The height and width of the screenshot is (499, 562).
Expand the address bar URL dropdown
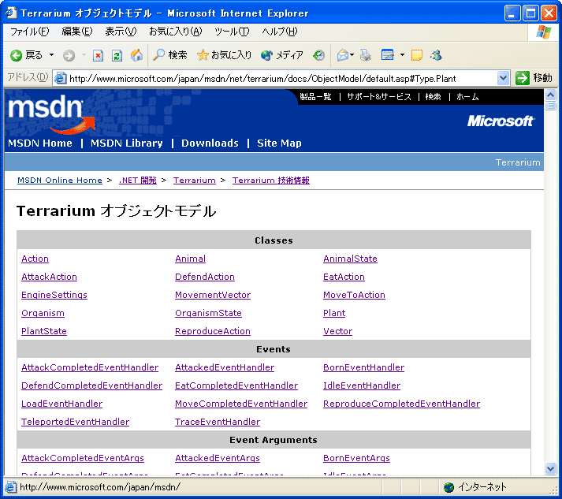(503, 78)
